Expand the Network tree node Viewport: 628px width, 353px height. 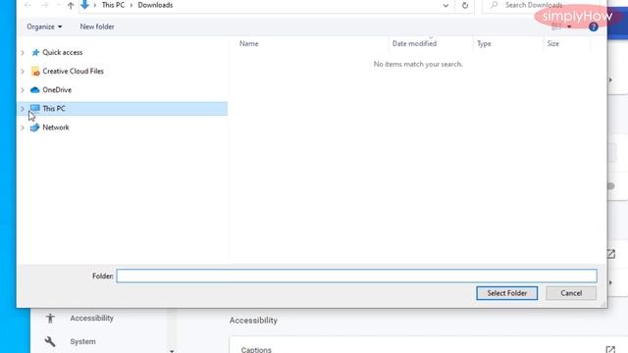pyautogui.click(x=23, y=127)
